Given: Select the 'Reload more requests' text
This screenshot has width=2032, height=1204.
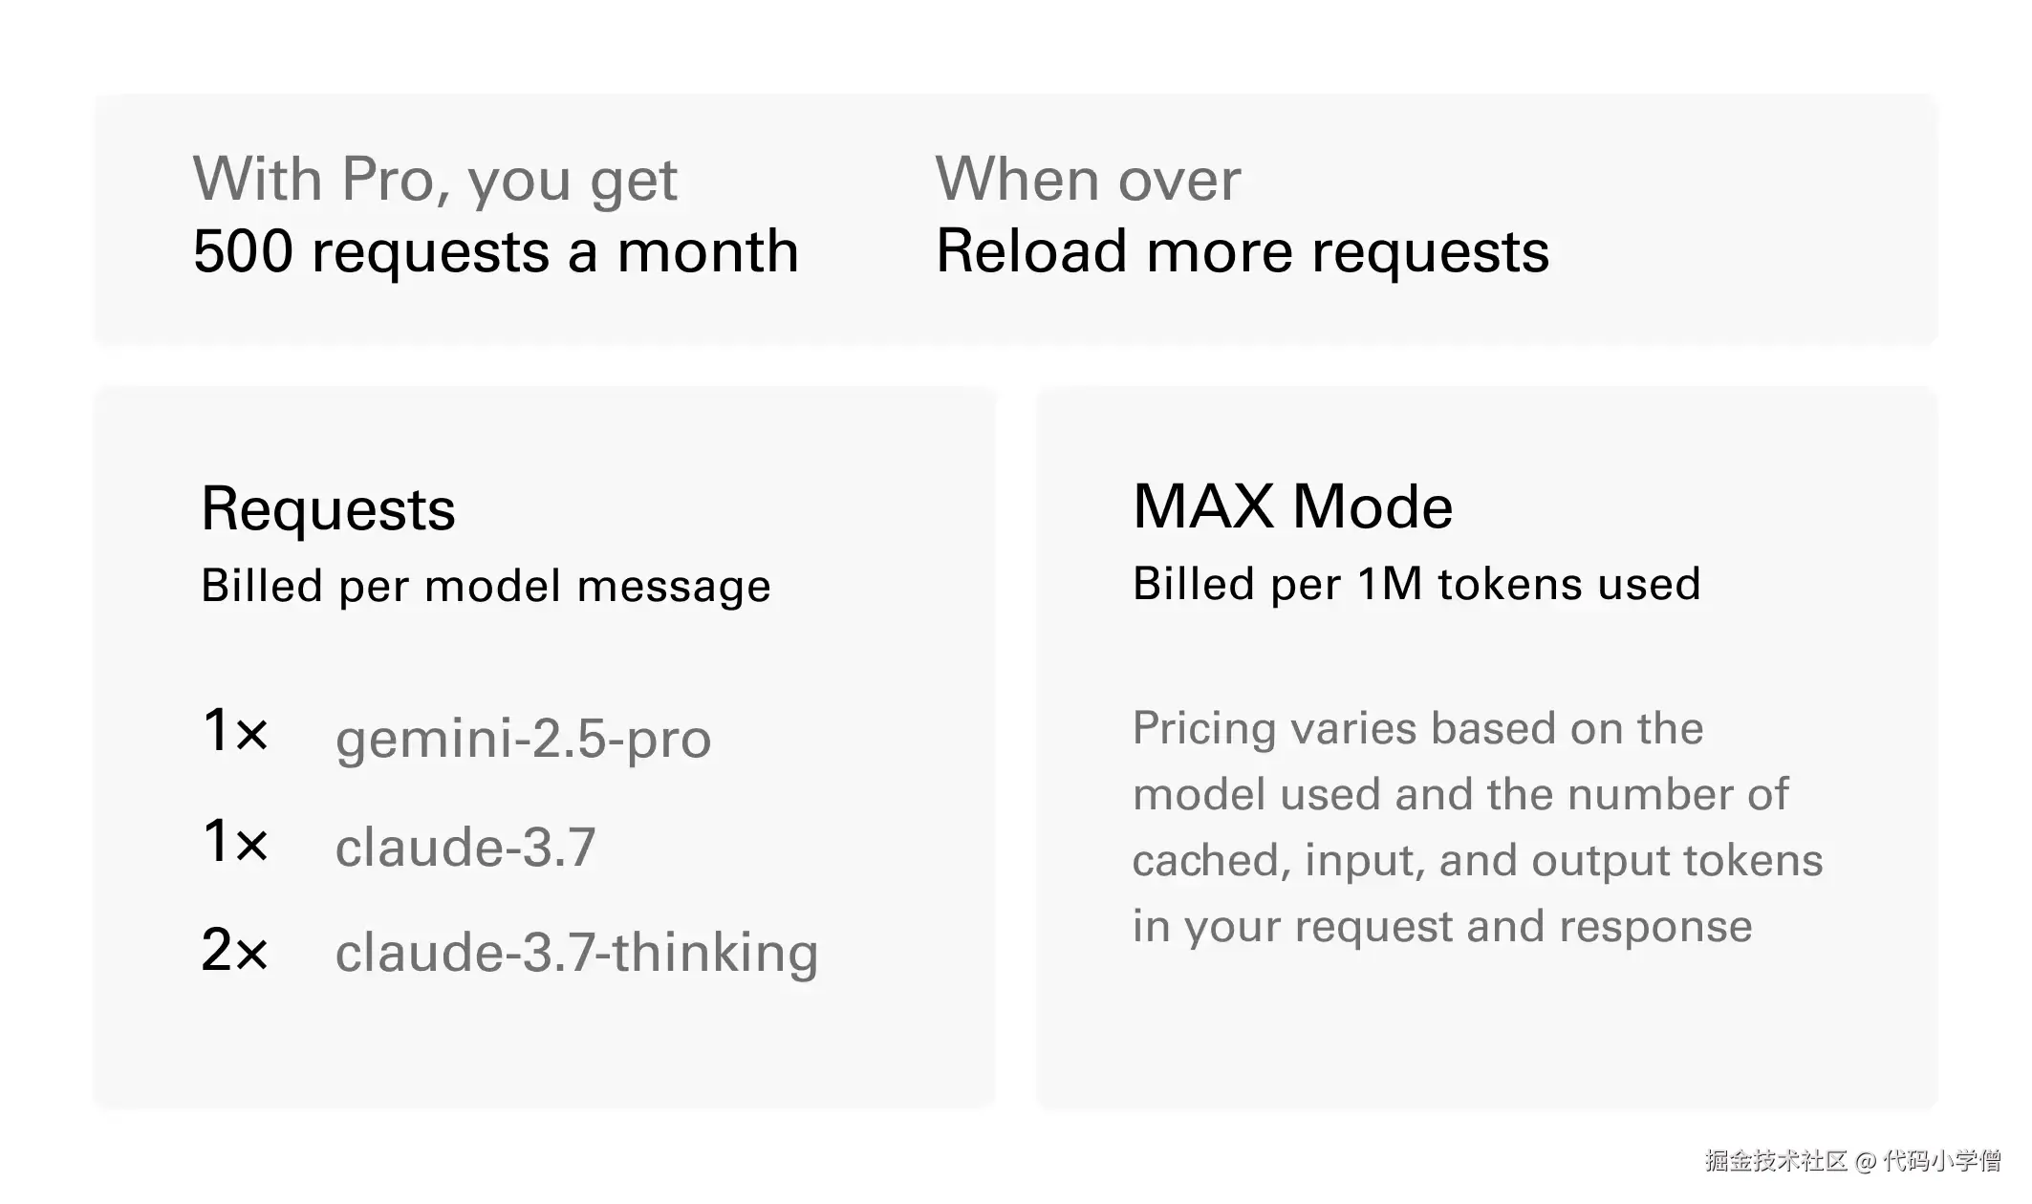Looking at the screenshot, I should pyautogui.click(x=1242, y=252).
